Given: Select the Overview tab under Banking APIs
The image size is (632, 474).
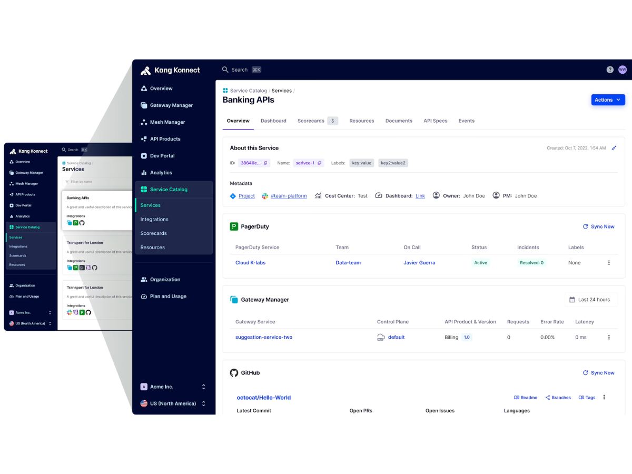Looking at the screenshot, I should click(238, 121).
